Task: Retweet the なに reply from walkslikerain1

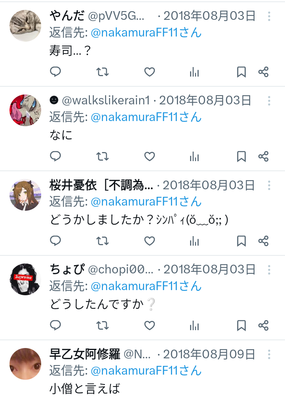Action: click(x=103, y=156)
